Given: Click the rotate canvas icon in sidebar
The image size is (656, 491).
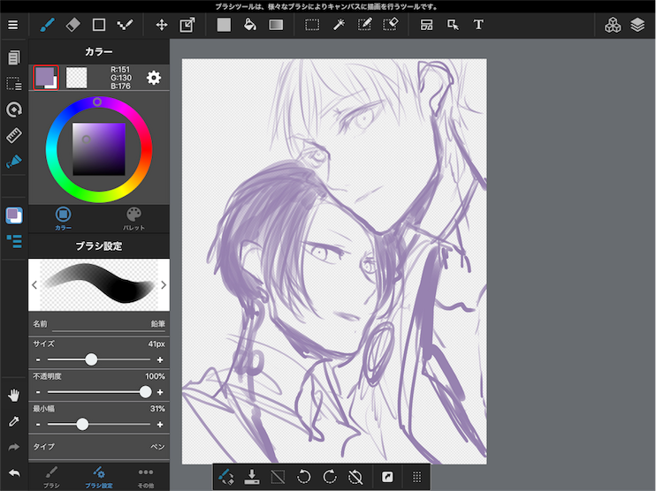Looking at the screenshot, I should 14,110.
